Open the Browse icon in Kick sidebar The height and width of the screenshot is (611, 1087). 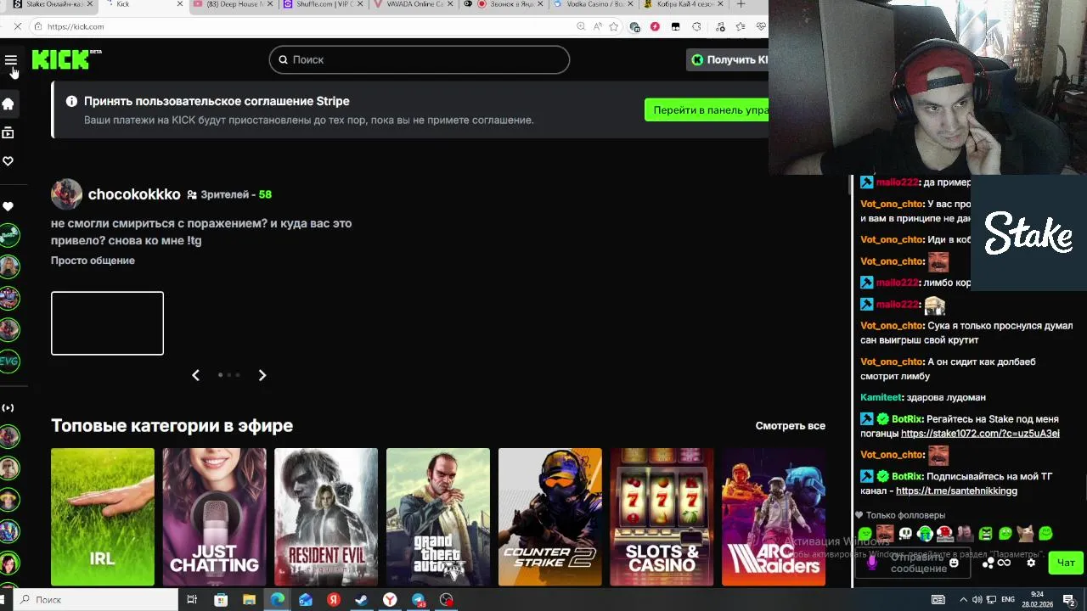pos(8,132)
